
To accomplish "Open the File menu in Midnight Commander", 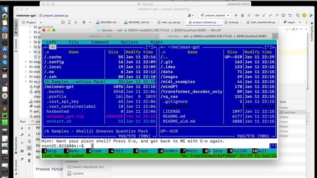I will [74, 42].
